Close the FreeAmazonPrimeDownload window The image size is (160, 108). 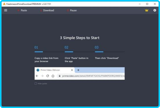155,4
